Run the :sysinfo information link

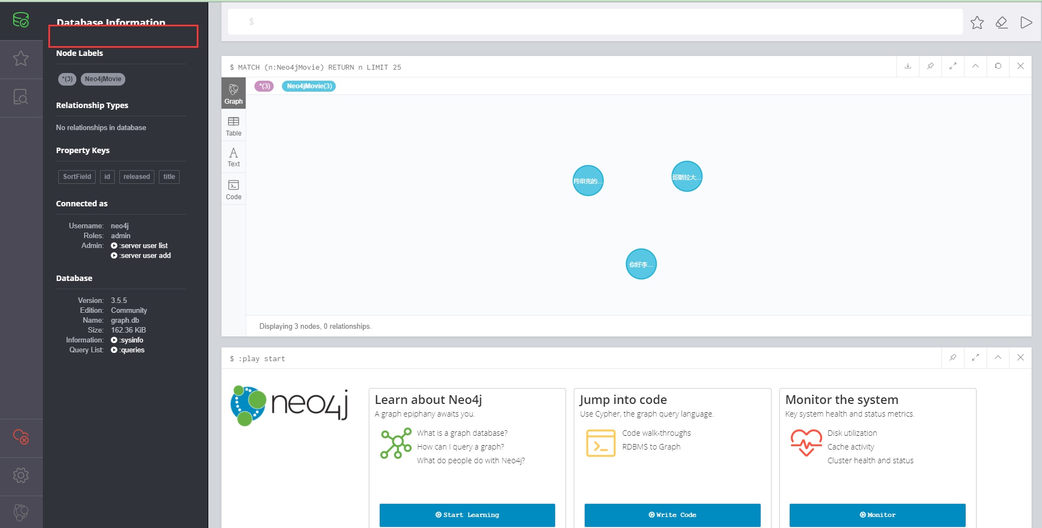(x=131, y=340)
